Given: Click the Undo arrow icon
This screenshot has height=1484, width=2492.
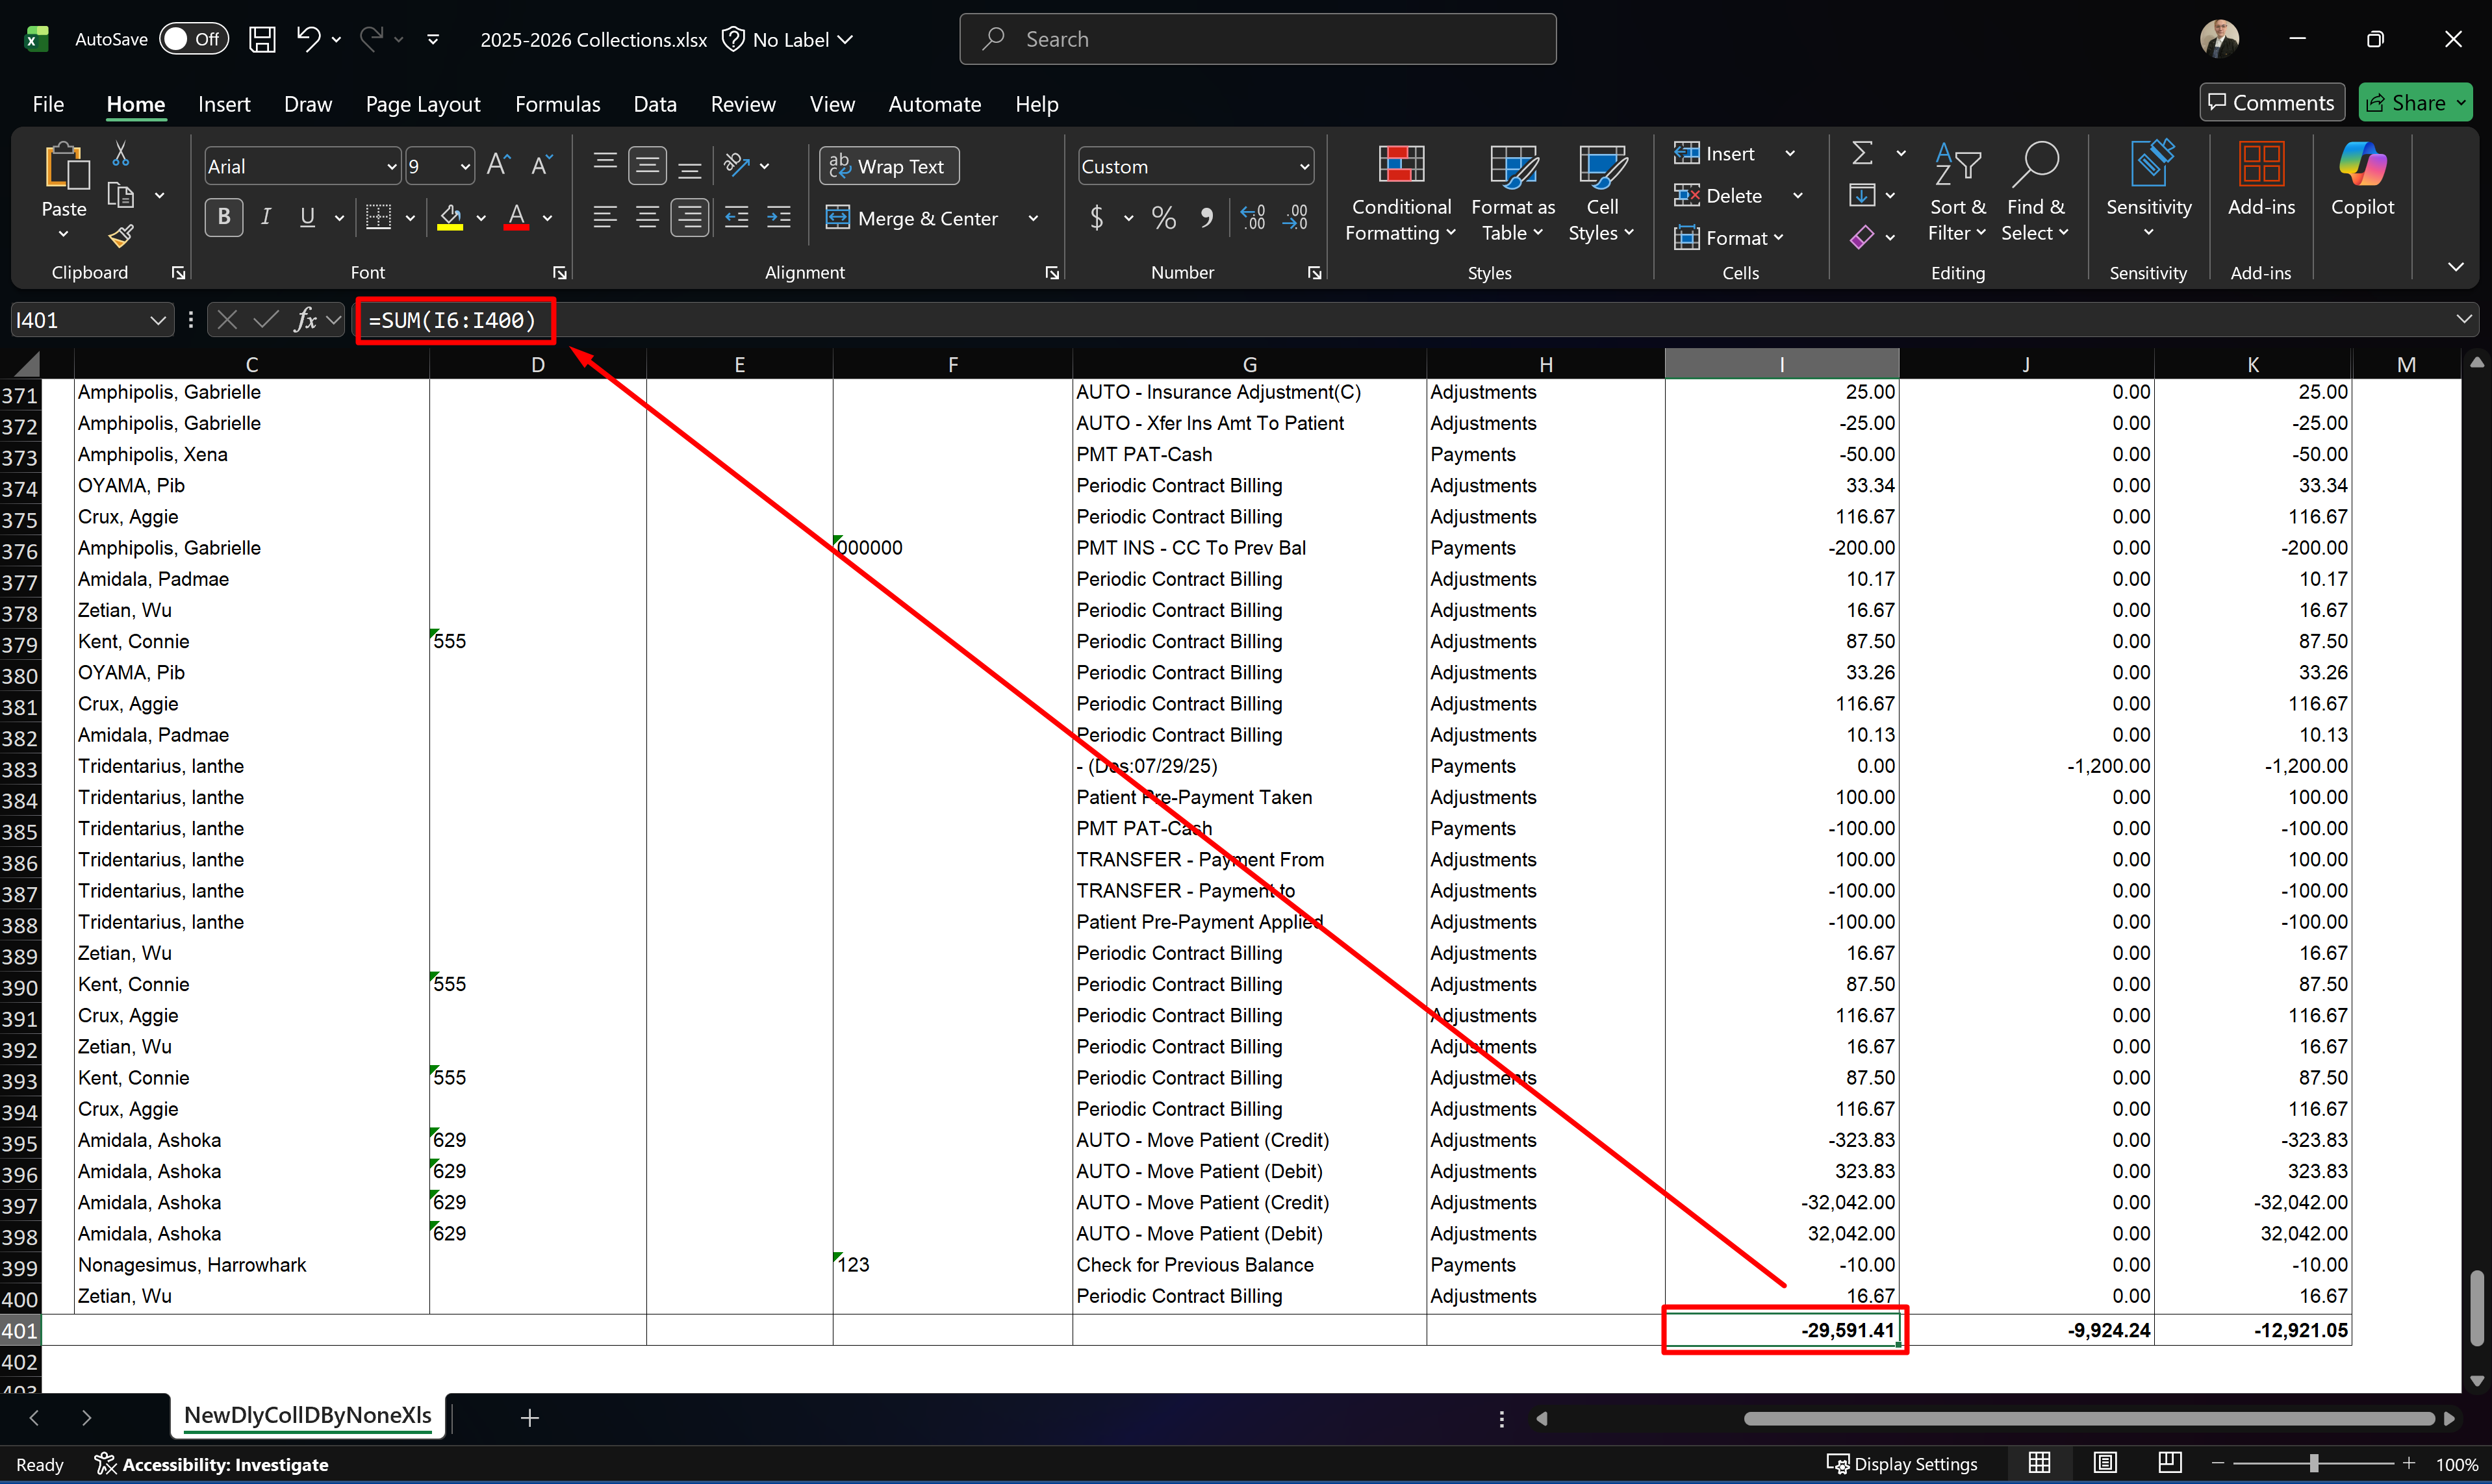Looking at the screenshot, I should coord(307,39).
